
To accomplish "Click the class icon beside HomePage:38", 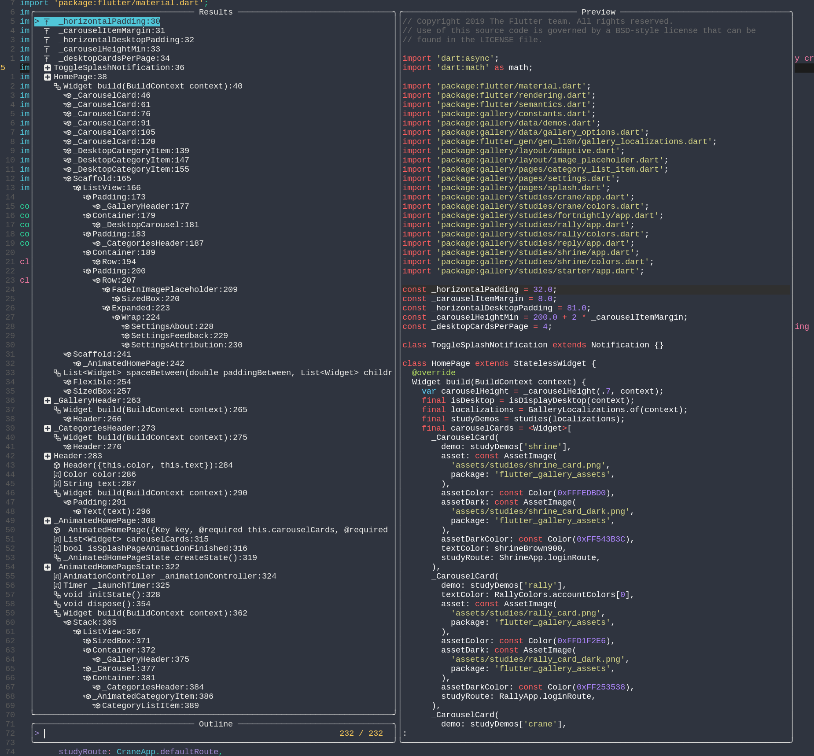I will click(x=48, y=77).
